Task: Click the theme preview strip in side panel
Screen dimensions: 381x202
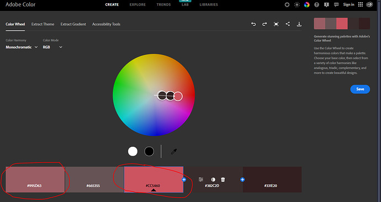Action: [x=342, y=24]
